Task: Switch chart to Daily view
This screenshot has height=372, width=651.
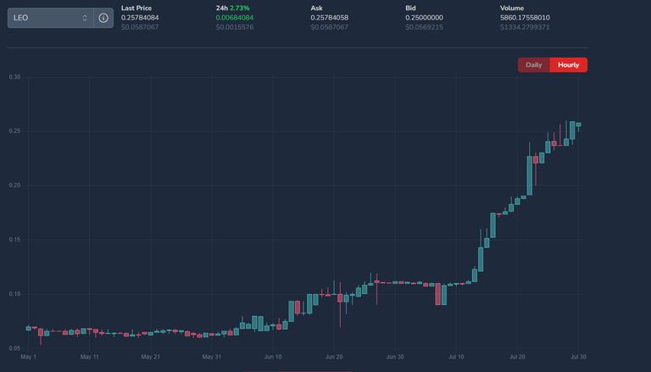Action: pos(534,64)
